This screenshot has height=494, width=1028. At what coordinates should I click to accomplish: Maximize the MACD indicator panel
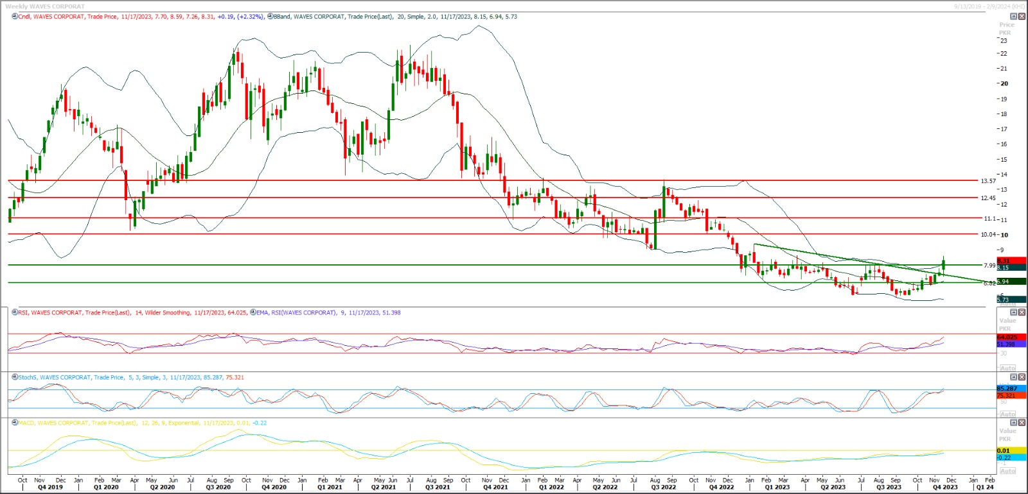coord(1014,423)
